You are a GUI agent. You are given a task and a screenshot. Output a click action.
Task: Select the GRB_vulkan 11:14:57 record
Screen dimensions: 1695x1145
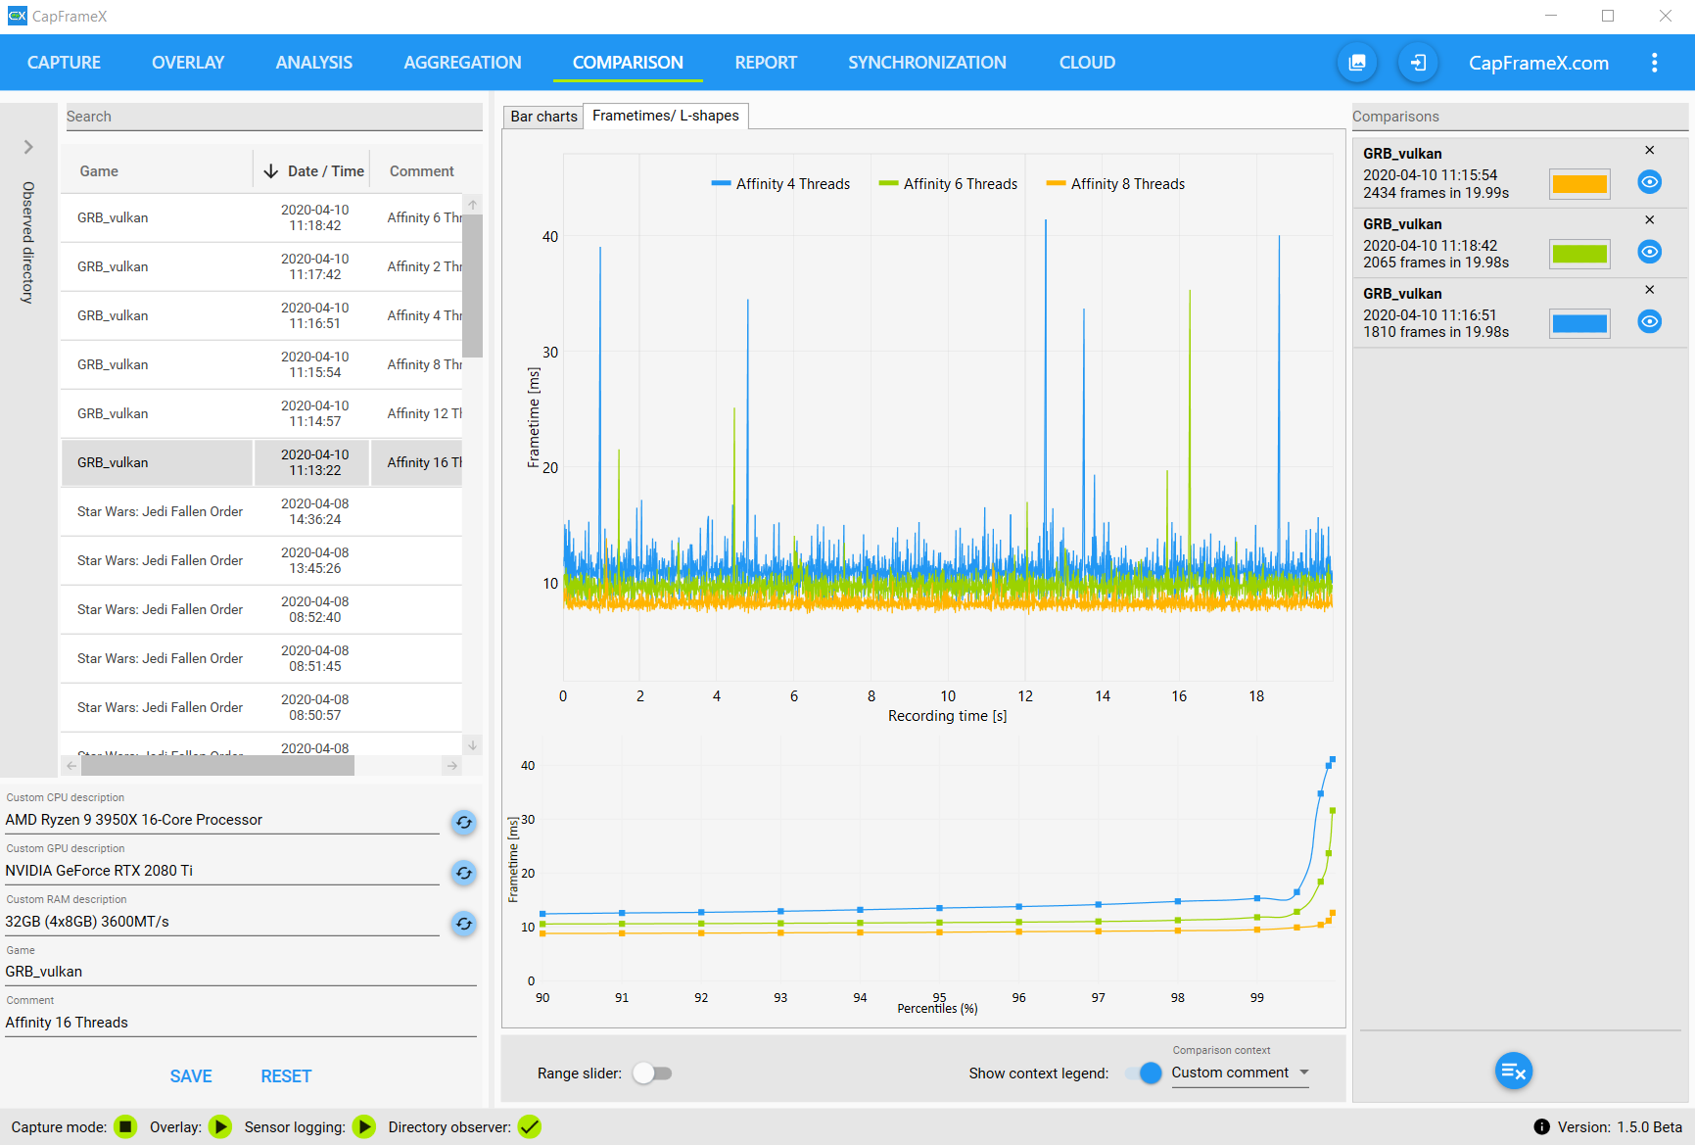(x=261, y=413)
